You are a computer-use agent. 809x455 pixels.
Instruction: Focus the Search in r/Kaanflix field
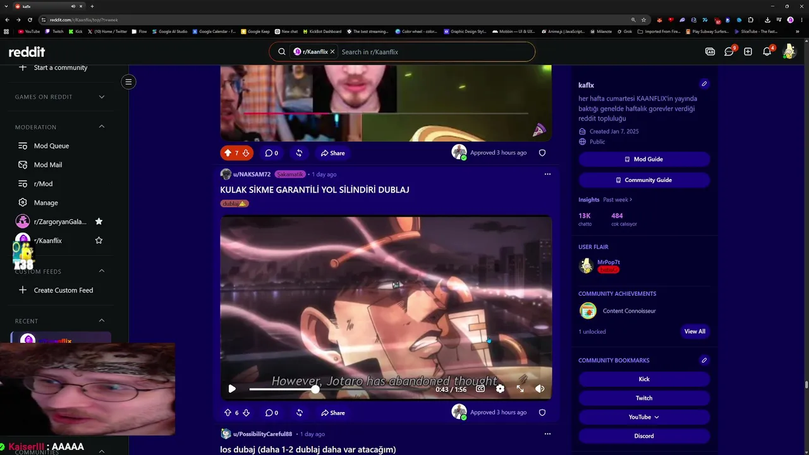coord(435,52)
